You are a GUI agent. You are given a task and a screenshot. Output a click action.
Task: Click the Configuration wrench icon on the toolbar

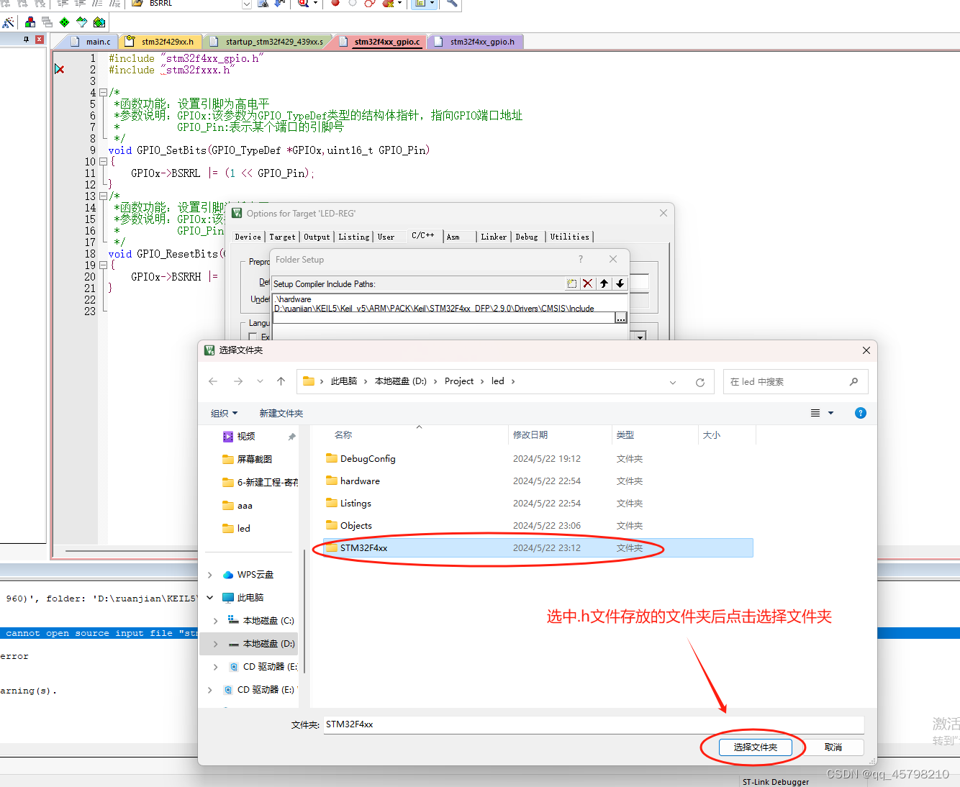click(450, 5)
